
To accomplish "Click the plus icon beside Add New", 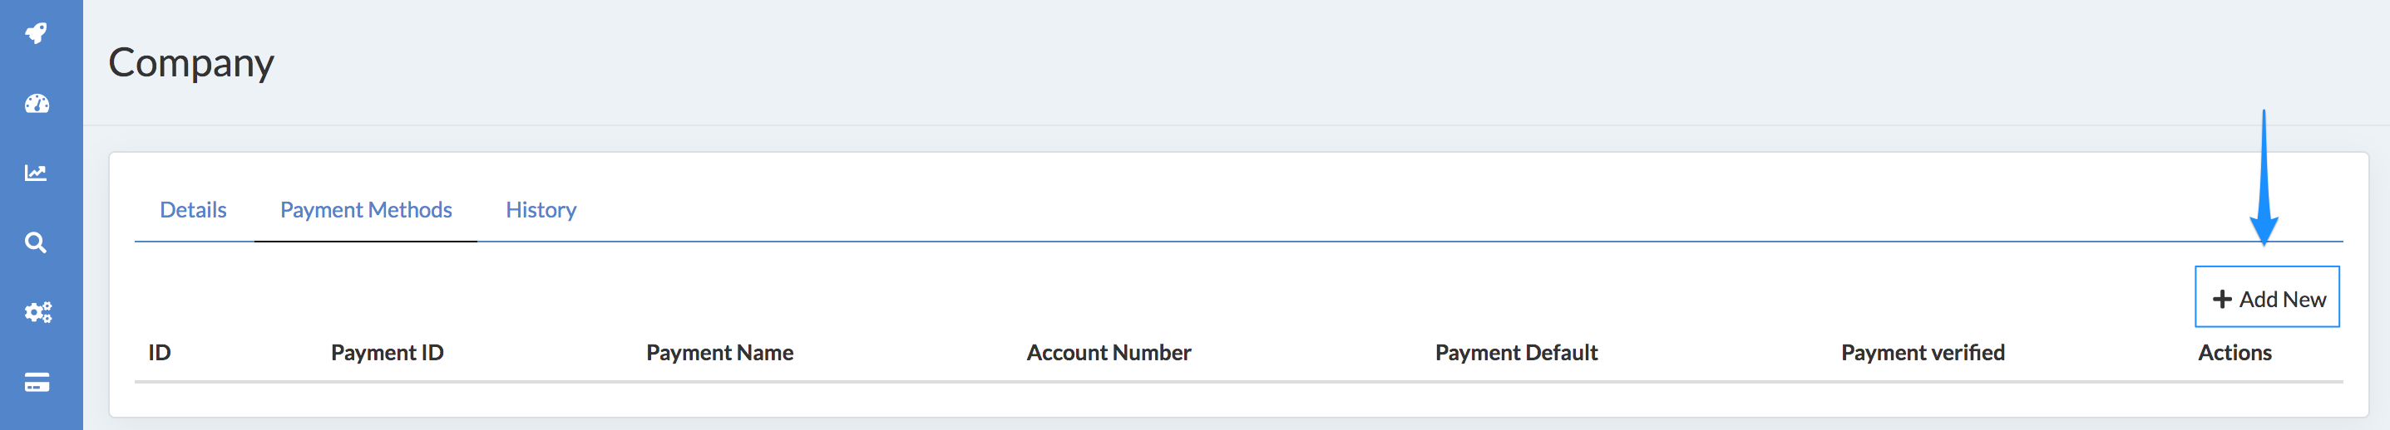I will click(x=2222, y=300).
